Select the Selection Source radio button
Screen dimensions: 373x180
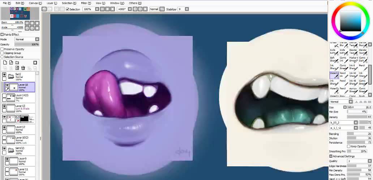pyautogui.click(x=2, y=57)
